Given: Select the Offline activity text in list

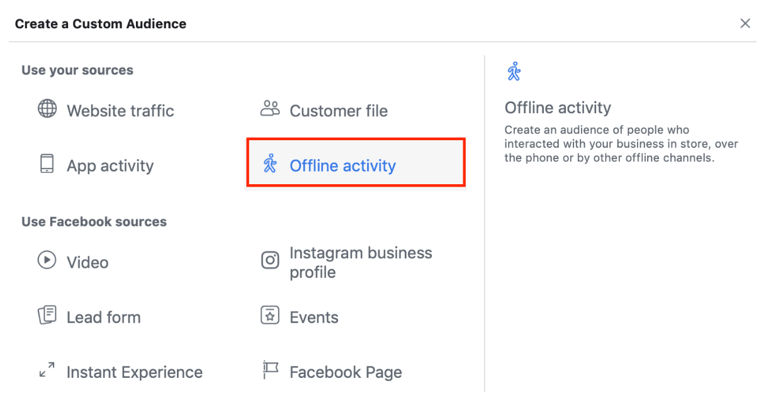Looking at the screenshot, I should click(x=342, y=166).
